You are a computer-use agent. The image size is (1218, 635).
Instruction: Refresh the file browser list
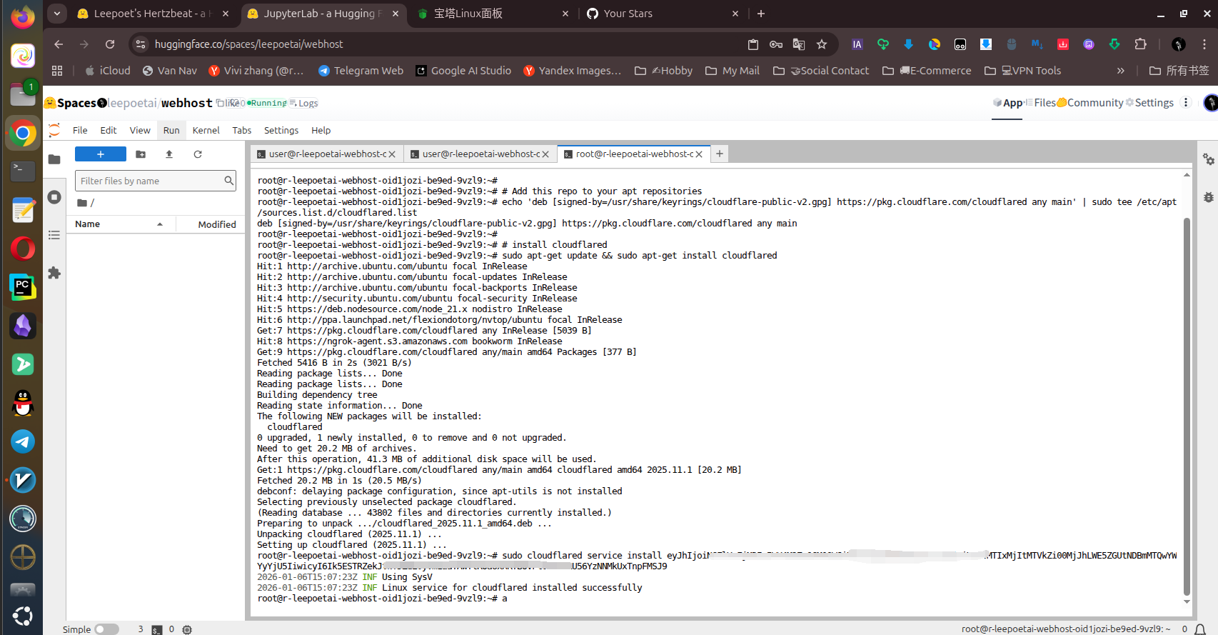(198, 154)
